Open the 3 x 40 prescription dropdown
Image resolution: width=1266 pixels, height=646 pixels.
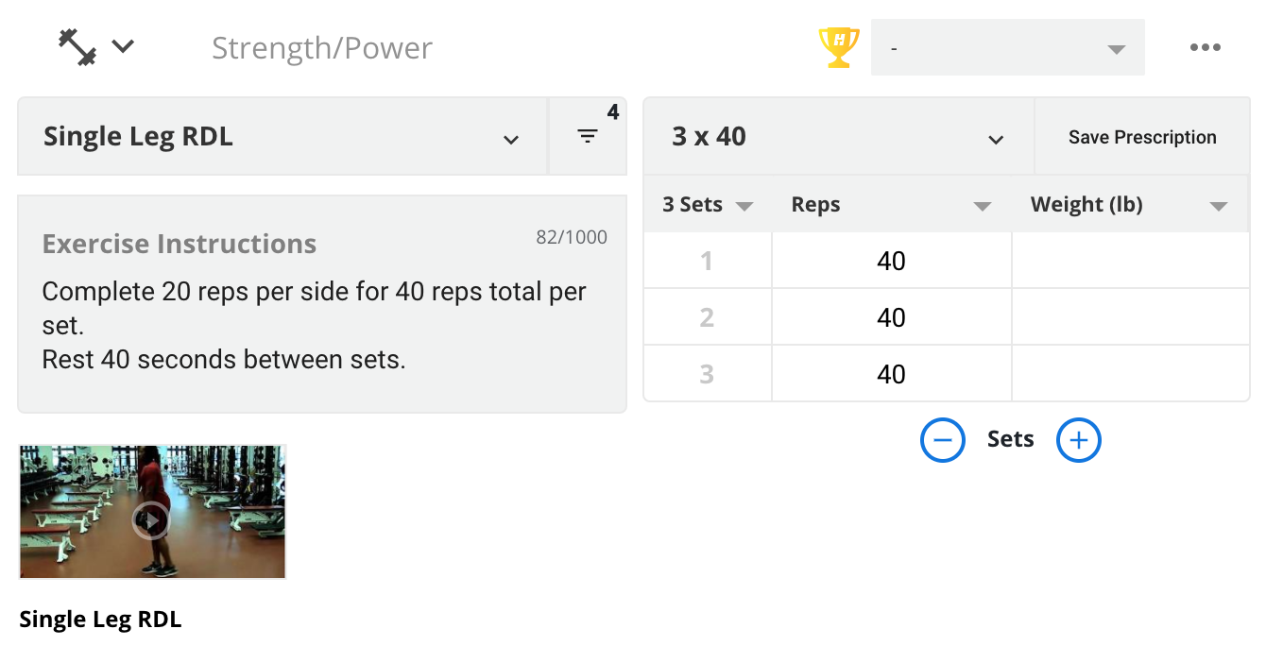839,137
